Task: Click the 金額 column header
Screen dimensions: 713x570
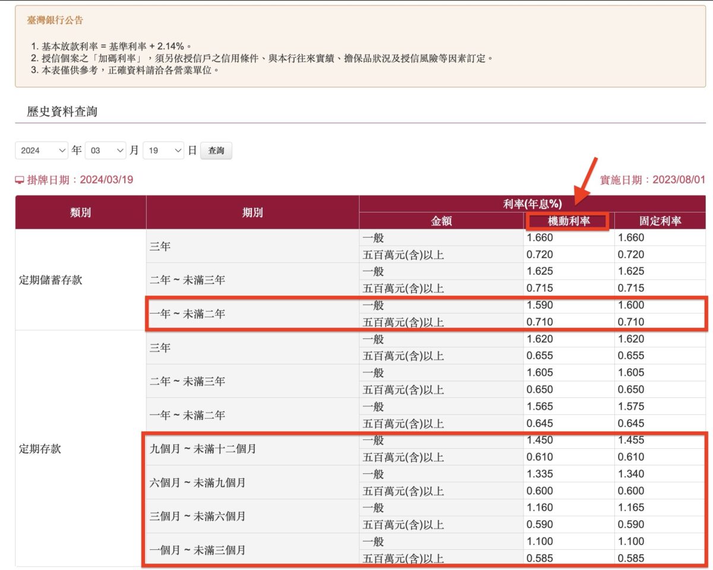Action: point(441,221)
